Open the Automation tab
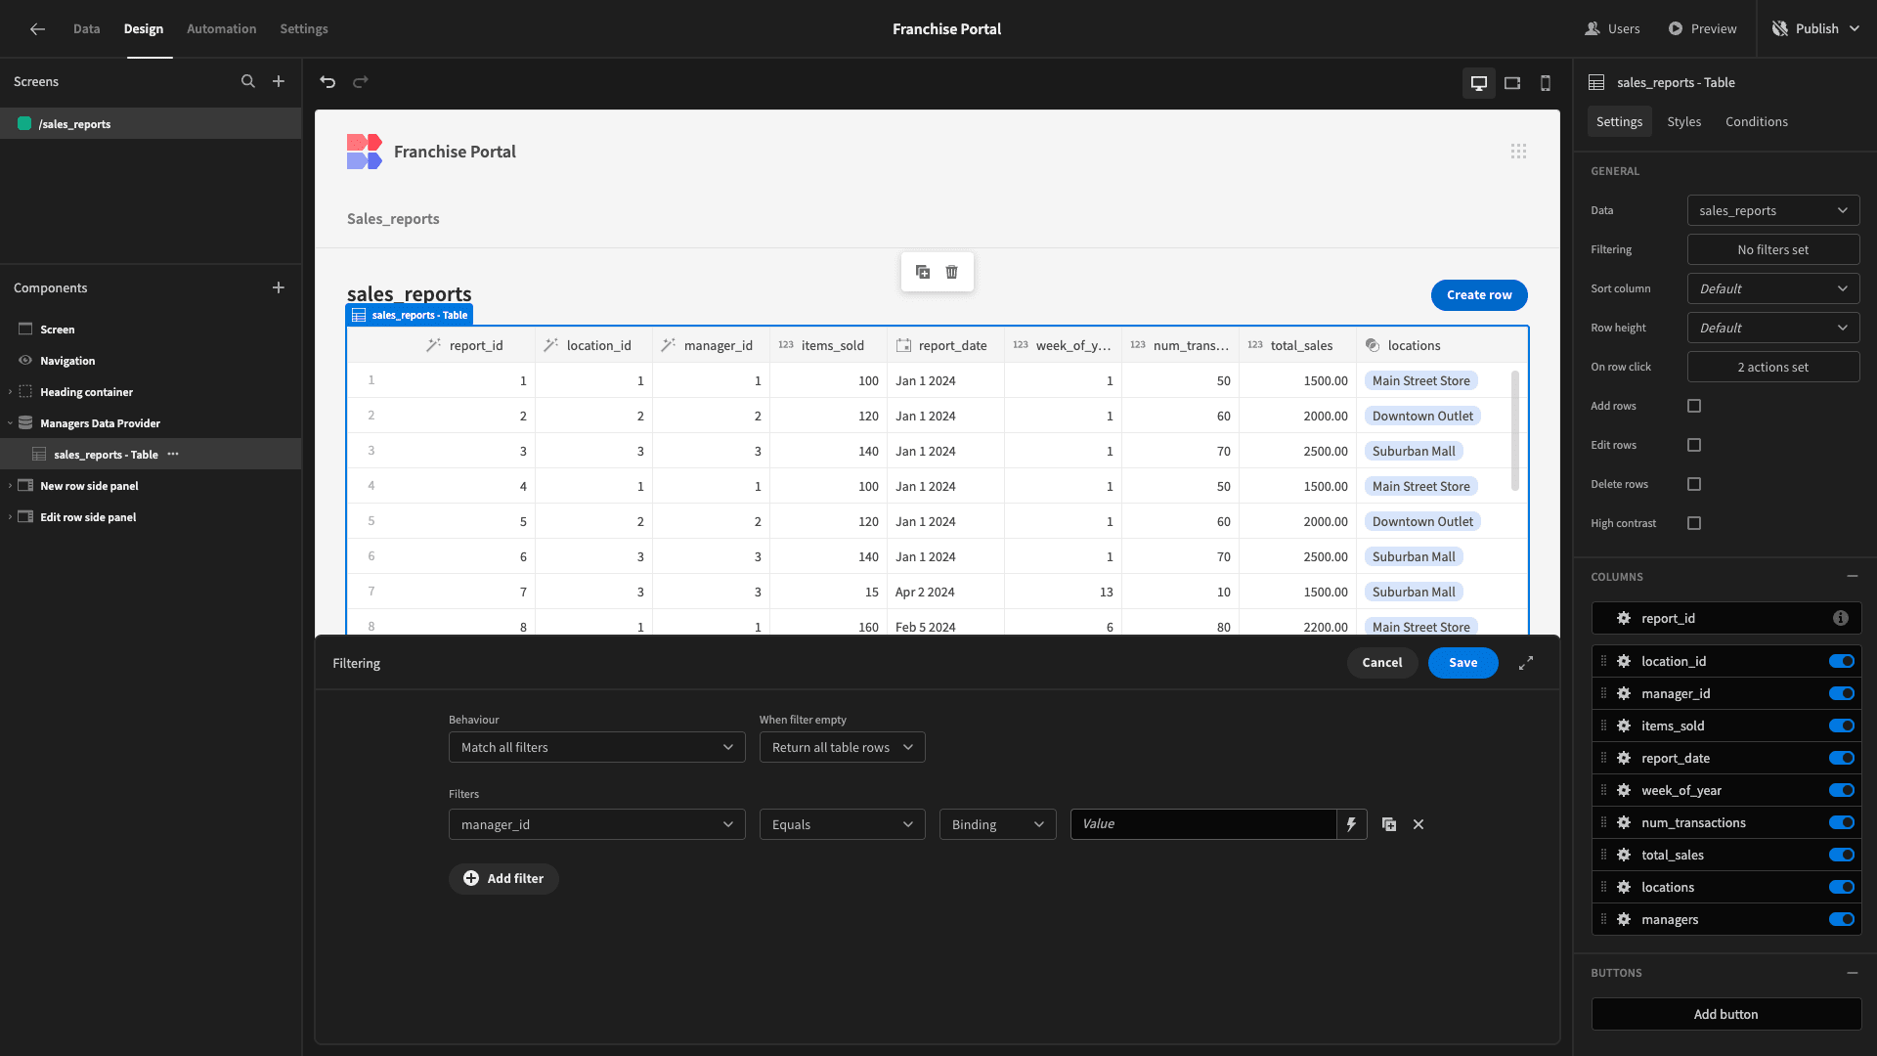The image size is (1877, 1056). (221, 29)
